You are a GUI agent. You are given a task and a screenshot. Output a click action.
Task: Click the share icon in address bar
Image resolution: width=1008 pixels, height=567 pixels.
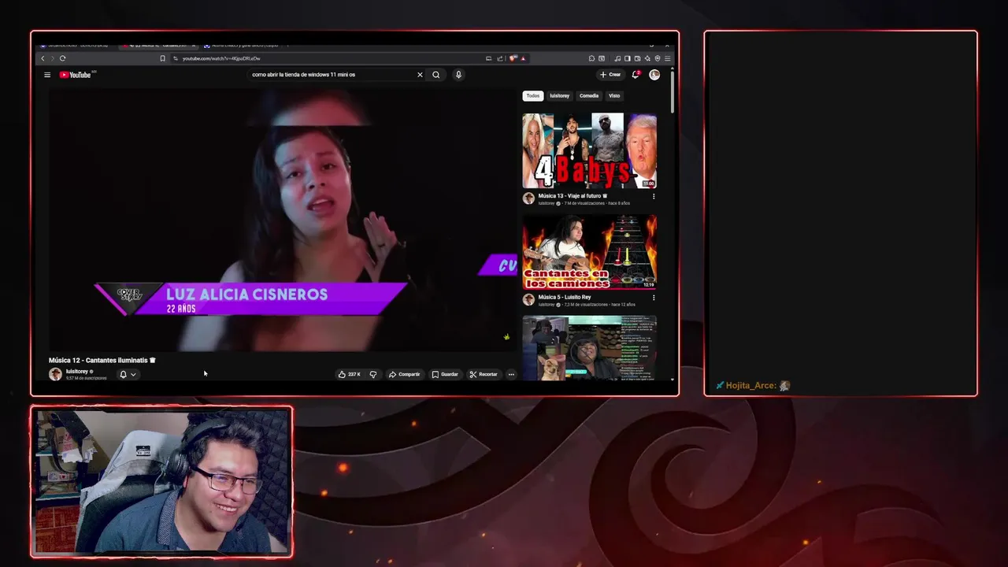499,58
